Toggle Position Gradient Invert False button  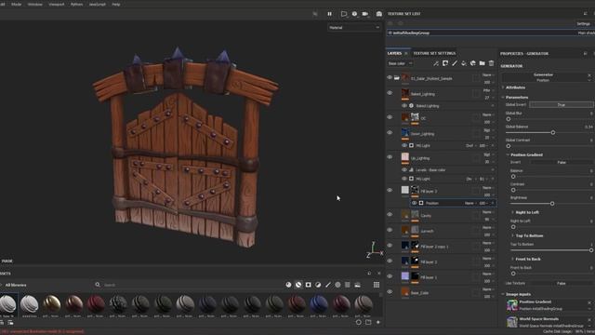562,162
